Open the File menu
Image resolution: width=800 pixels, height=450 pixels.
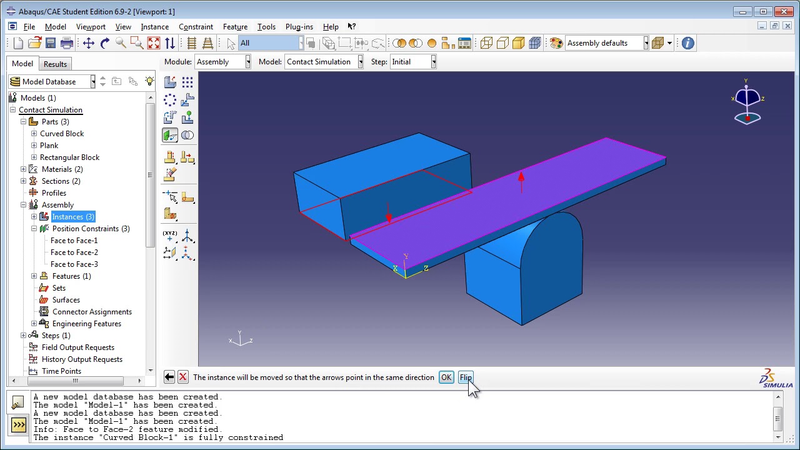point(29,27)
